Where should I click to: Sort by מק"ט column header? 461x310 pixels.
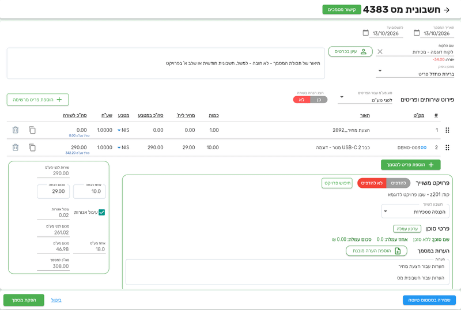click(419, 115)
